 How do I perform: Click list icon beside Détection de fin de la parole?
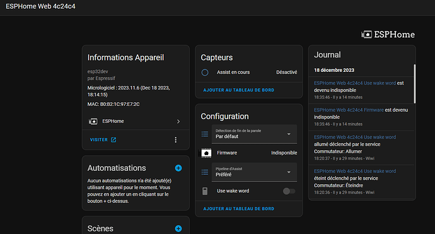pos(205,134)
